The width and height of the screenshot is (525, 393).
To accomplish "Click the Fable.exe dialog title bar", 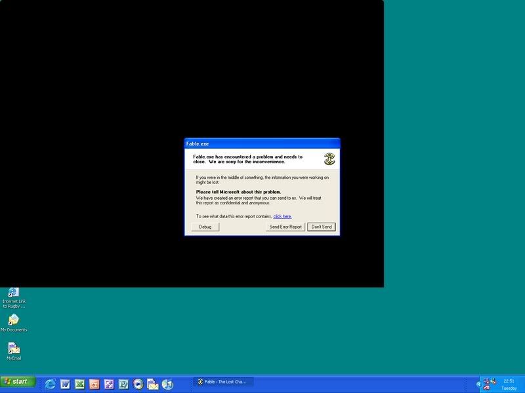I will point(262,143).
